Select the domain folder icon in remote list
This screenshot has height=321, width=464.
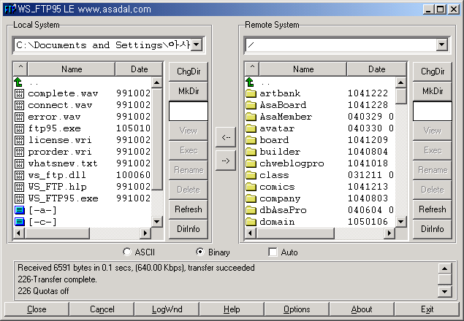(250, 222)
